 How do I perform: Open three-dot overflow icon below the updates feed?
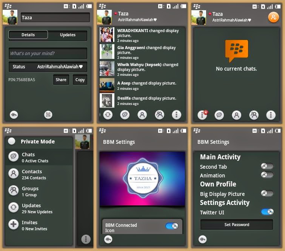(177, 115)
